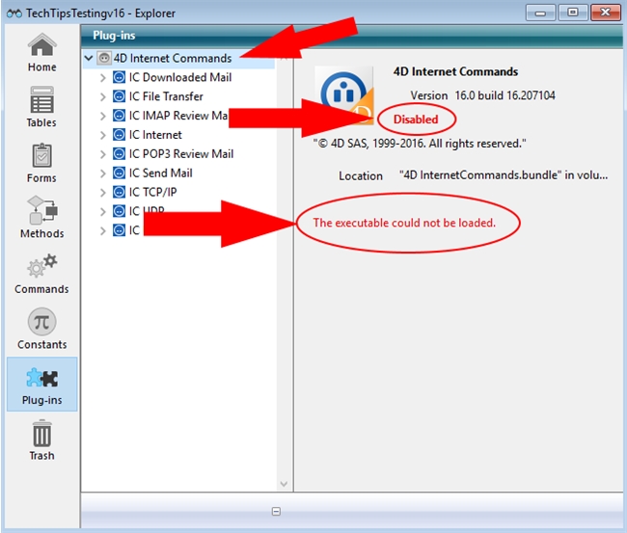Viewport: 627px width, 533px height.
Task: Select IC POP3 Review Mail item
Action: click(180, 154)
